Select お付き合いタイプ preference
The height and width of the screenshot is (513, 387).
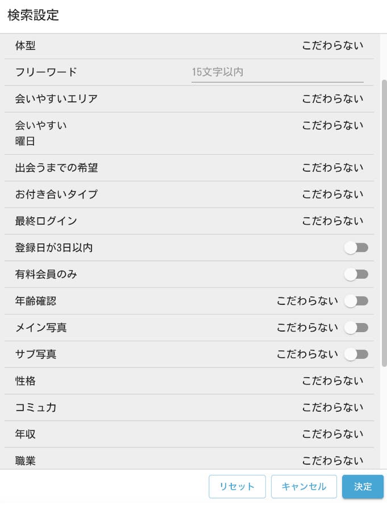(x=332, y=195)
